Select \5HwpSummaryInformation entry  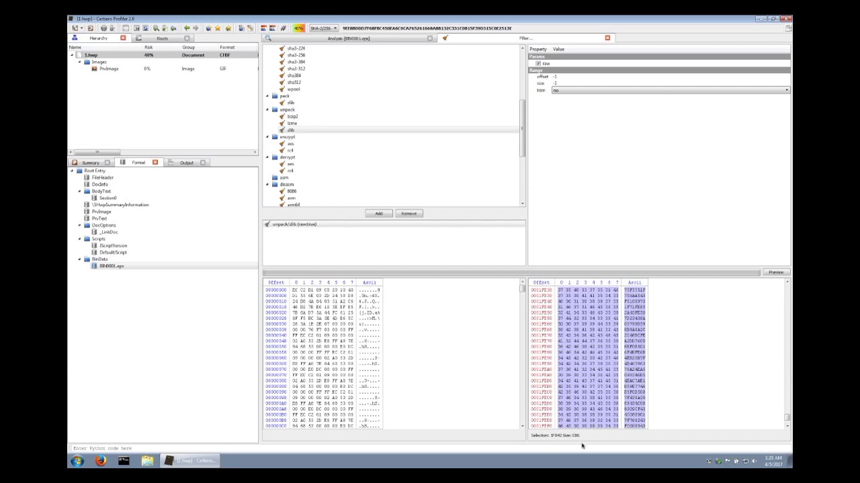[x=120, y=205]
